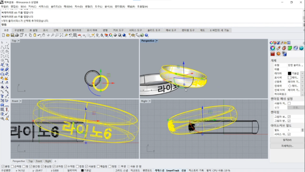Toggle the 중간점 osnap checkbox
The width and height of the screenshot is (305, 172).
click(31, 166)
